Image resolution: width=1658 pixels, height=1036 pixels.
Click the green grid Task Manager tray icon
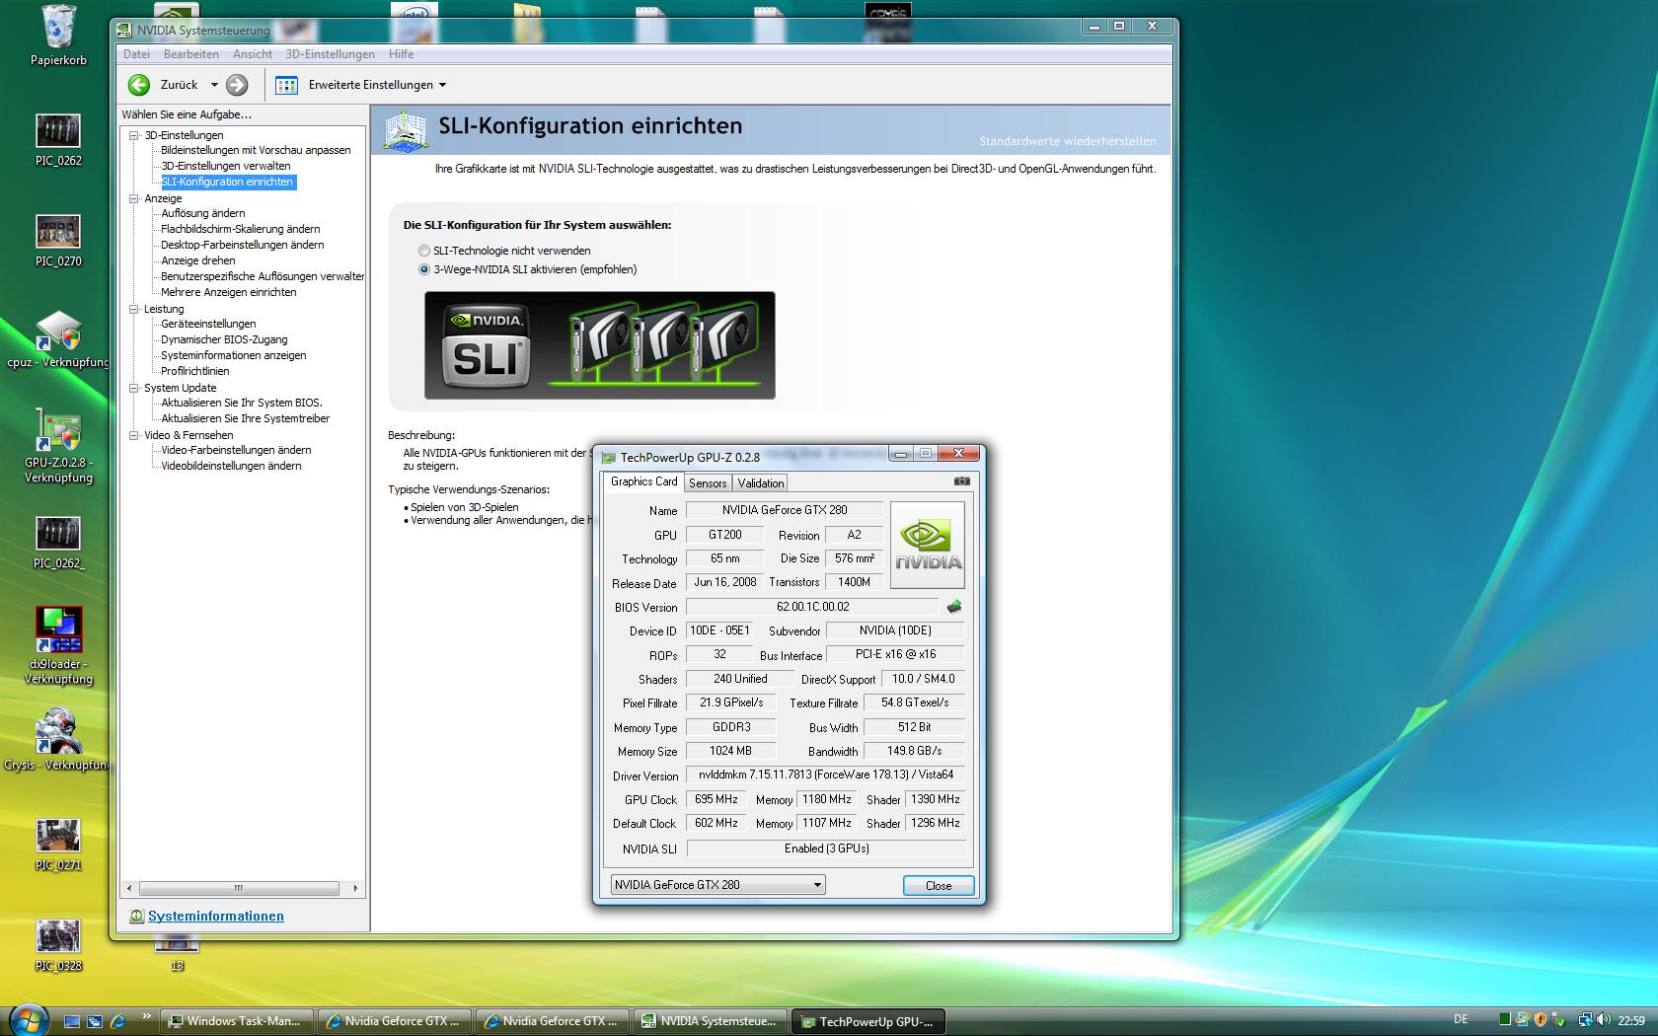[1505, 1020]
